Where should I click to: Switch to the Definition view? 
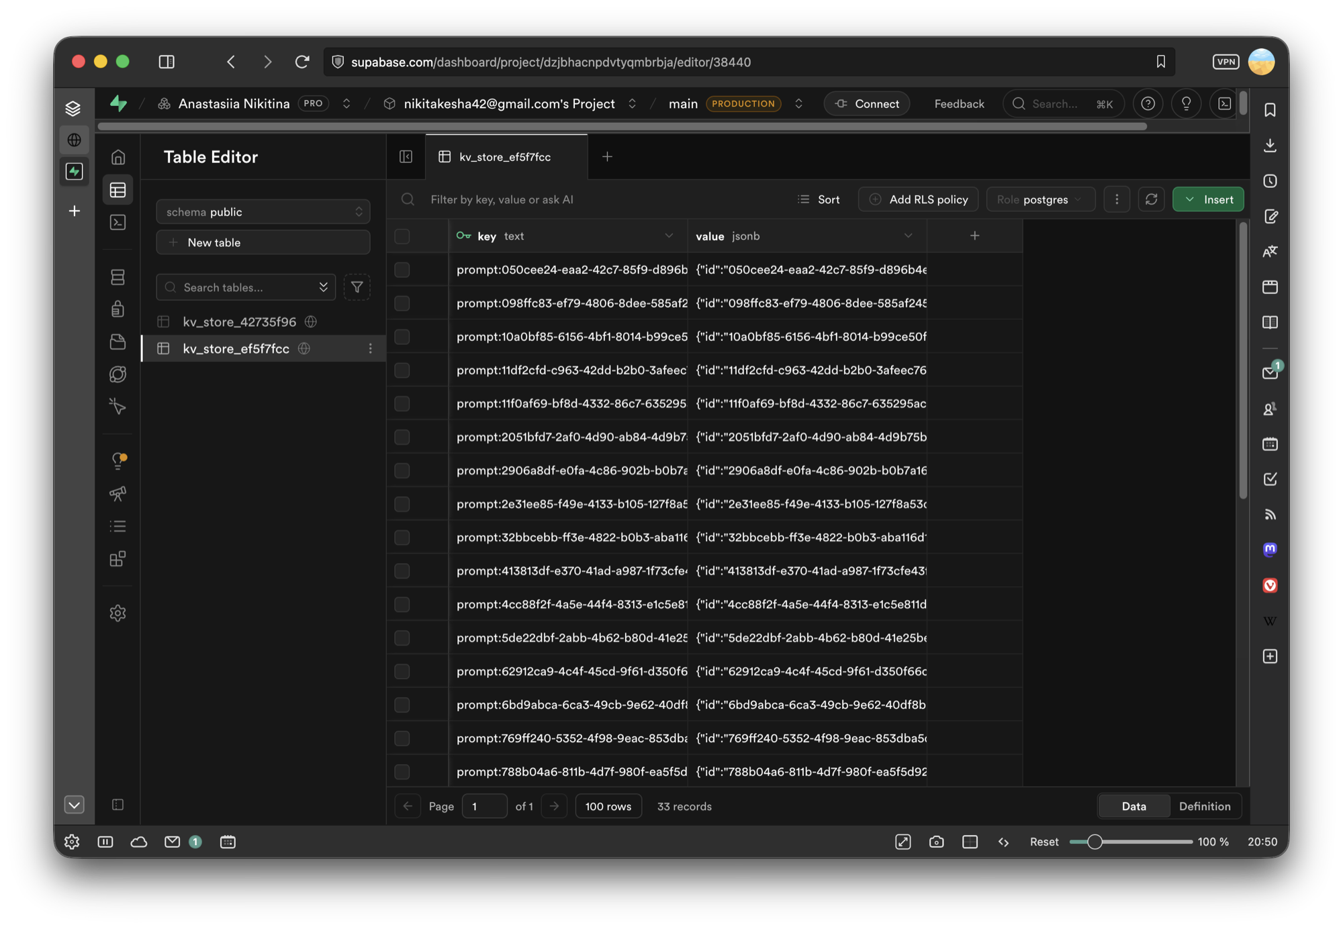click(1205, 806)
